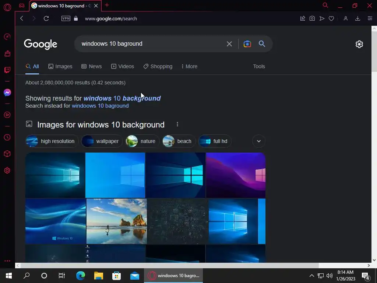The height and width of the screenshot is (283, 377).
Task: Open GX Cleaner broom icon in sidebar
Action: [x=7, y=53]
